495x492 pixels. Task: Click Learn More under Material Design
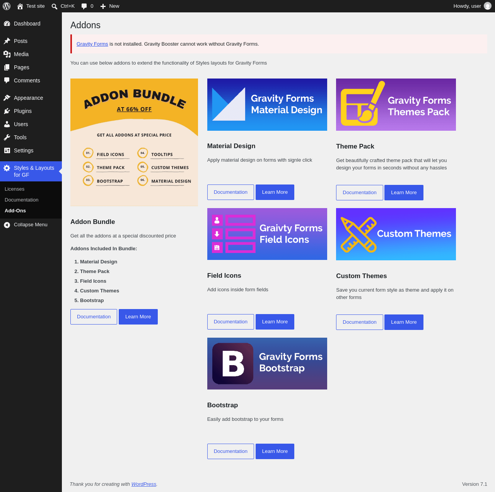point(275,192)
